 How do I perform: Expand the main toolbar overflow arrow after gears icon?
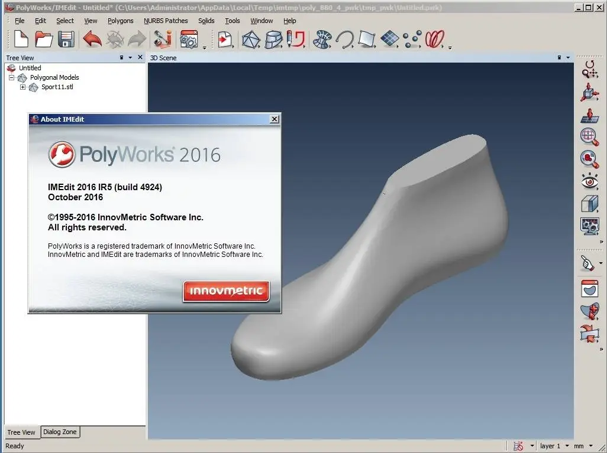click(205, 47)
